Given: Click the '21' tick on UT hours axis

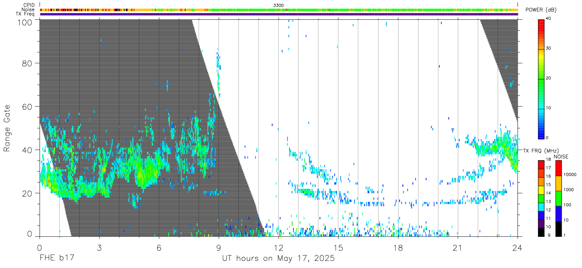Looking at the screenshot, I should point(457,248).
